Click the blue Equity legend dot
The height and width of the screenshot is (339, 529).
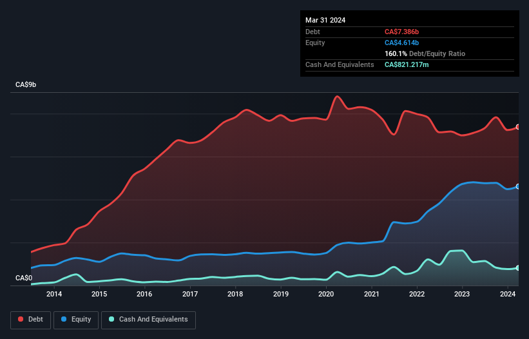(x=64, y=319)
